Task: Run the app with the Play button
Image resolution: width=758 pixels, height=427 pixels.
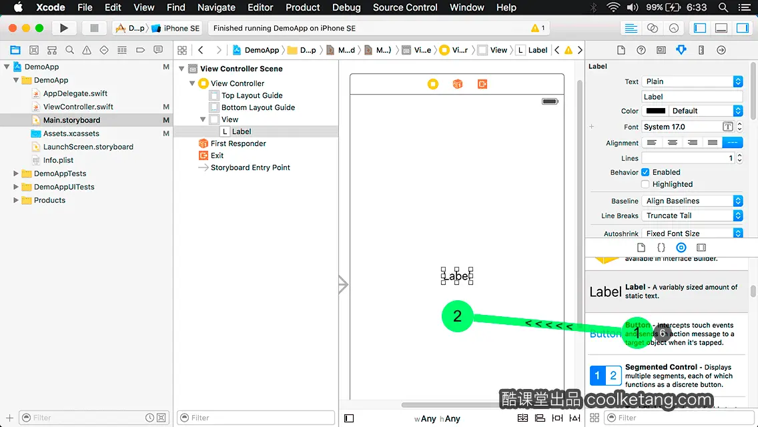Action: 64,28
